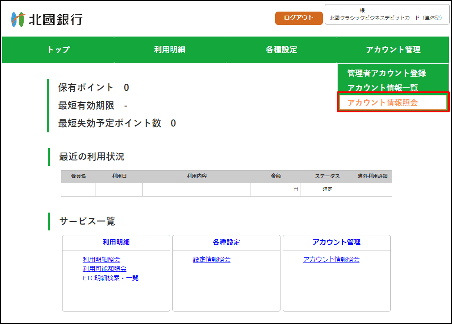The width and height of the screenshot is (452, 324).
Task: Choose アカウント情報一覧 in the dropdown menu
Action: [383, 88]
